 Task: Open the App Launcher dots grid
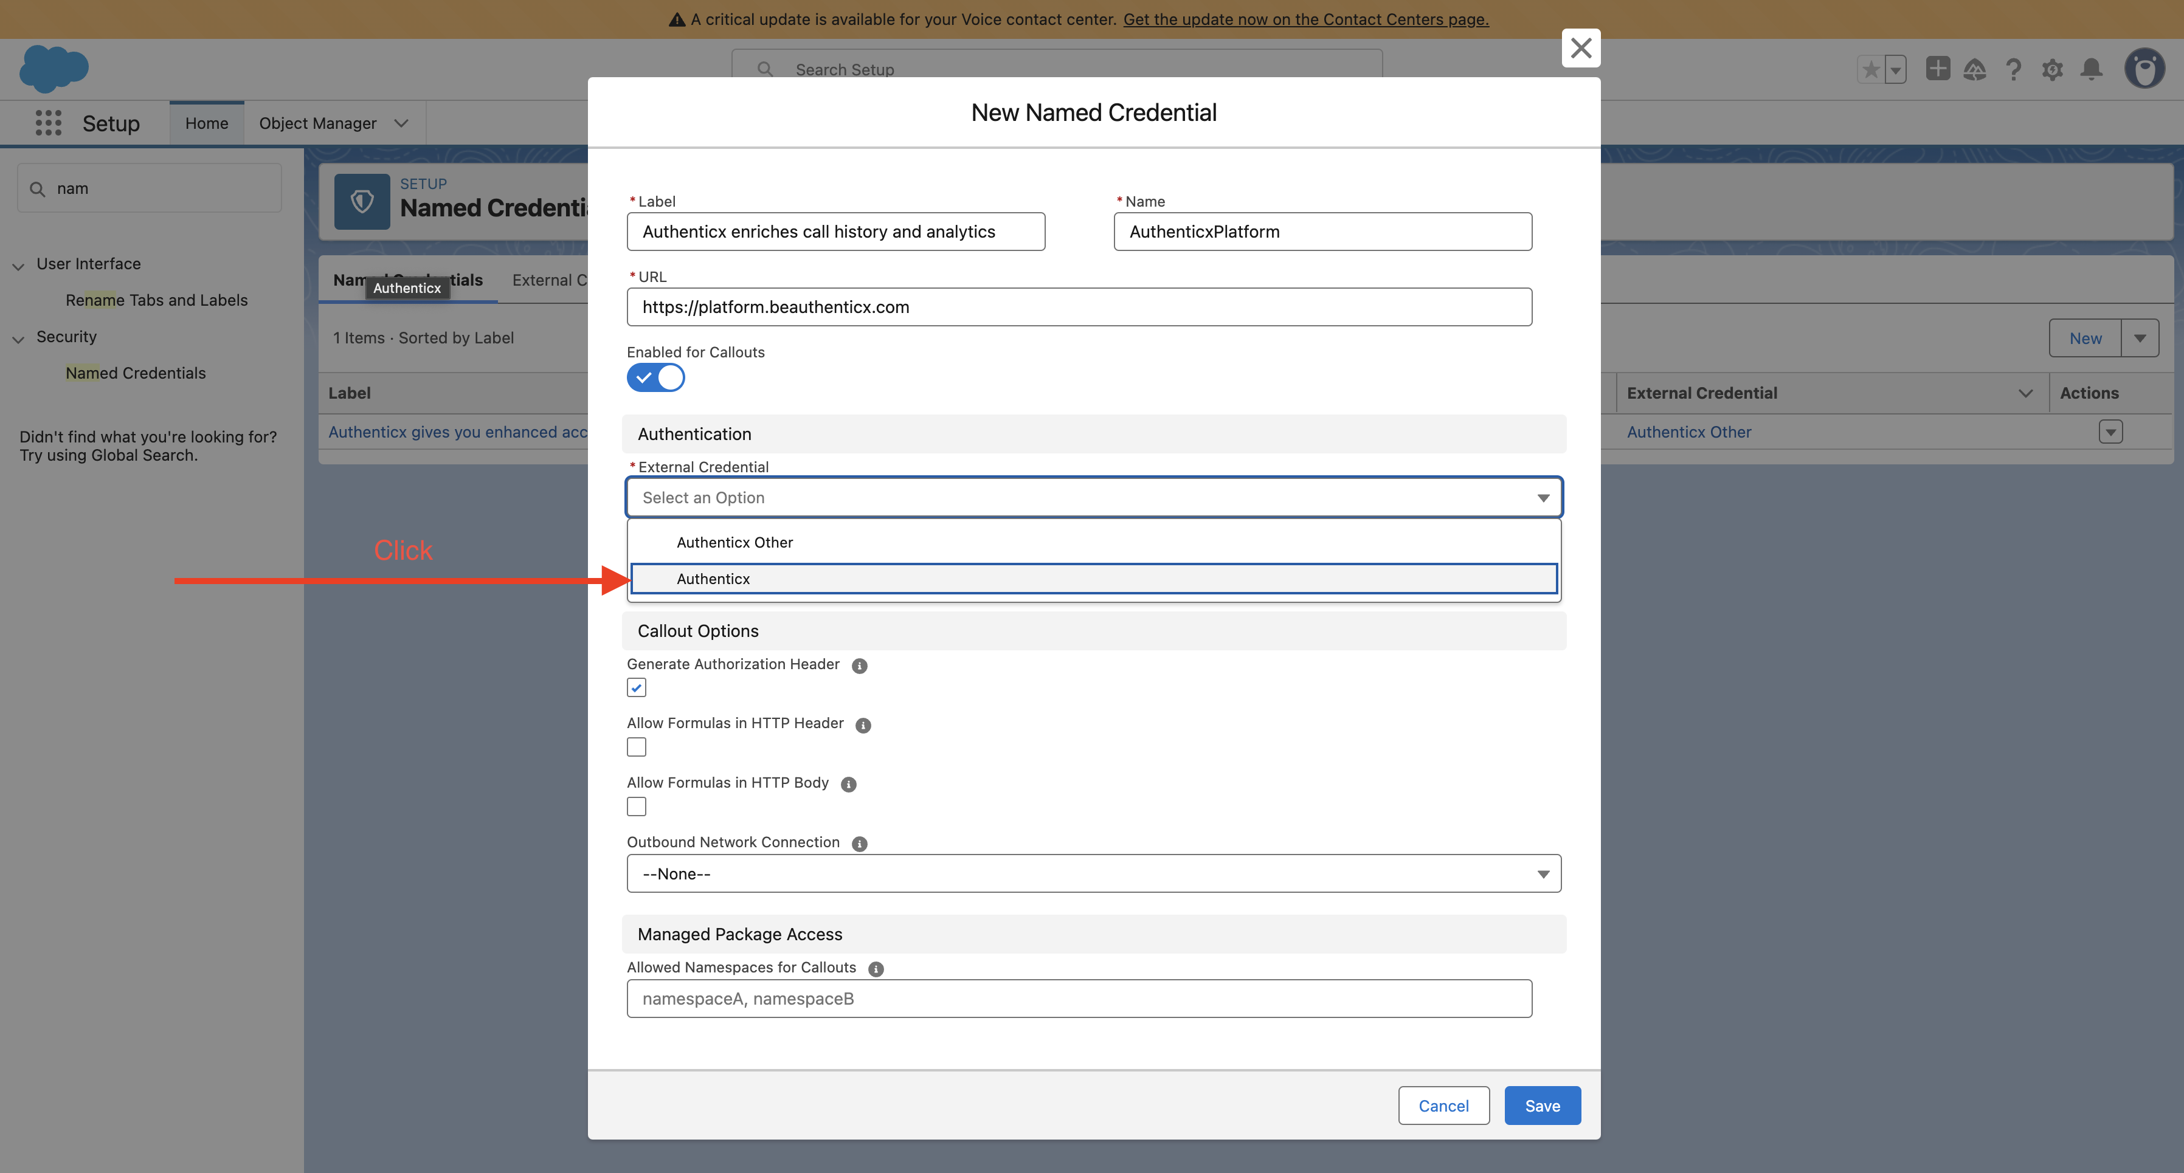tap(48, 123)
